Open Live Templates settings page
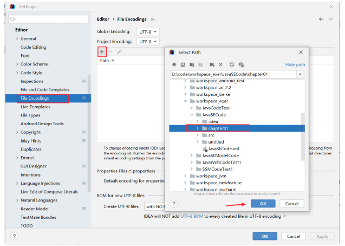 click(35, 107)
